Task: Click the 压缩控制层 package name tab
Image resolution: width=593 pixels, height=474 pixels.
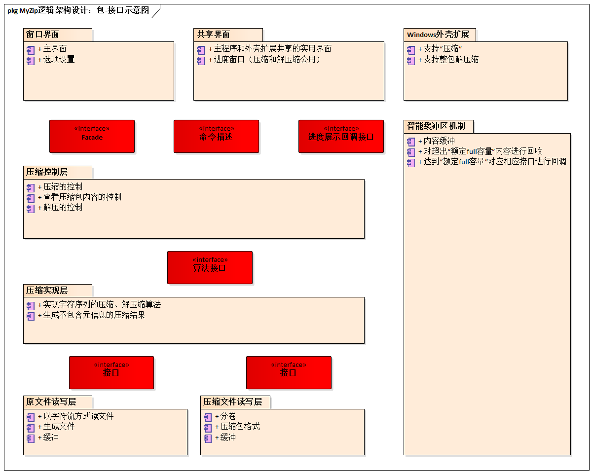Action: pyautogui.click(x=58, y=172)
